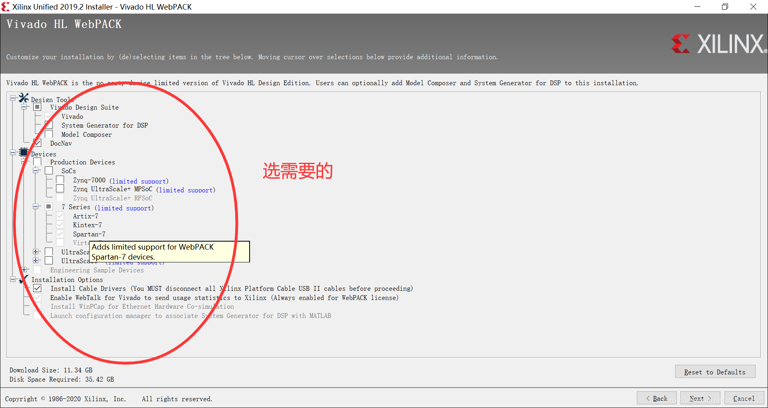Click the Installation Options checkmark icon
Image resolution: width=768 pixels, height=408 pixels.
tap(24, 278)
